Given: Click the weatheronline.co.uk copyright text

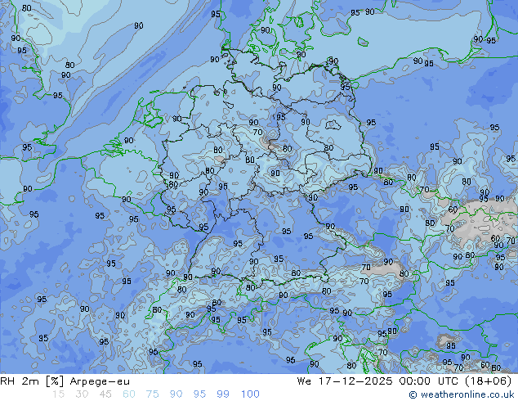Looking at the screenshot, I should point(462,394).
